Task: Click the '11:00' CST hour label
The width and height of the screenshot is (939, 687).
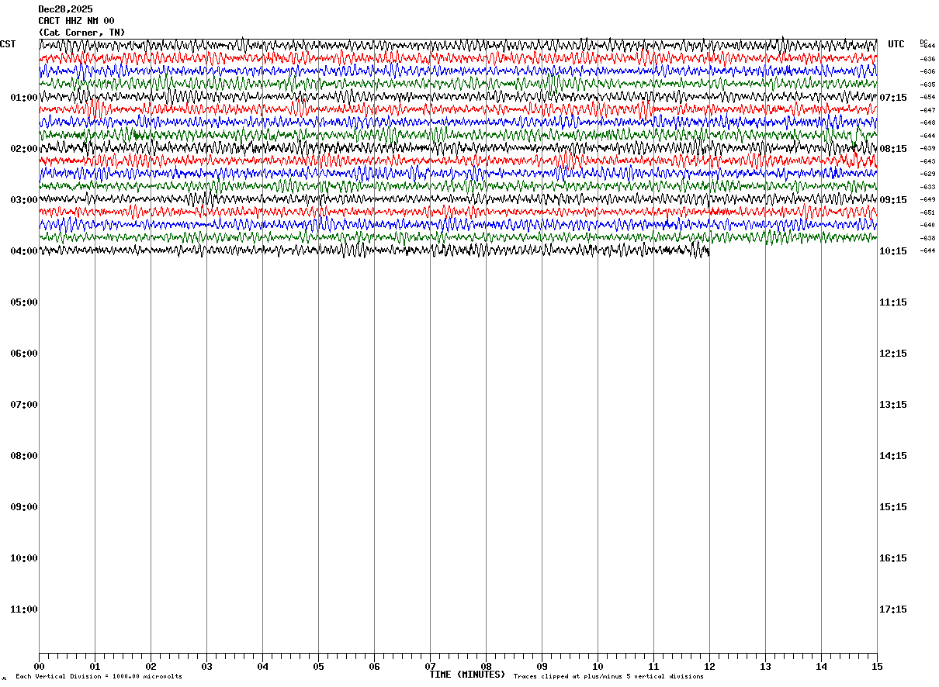Action: coord(24,609)
